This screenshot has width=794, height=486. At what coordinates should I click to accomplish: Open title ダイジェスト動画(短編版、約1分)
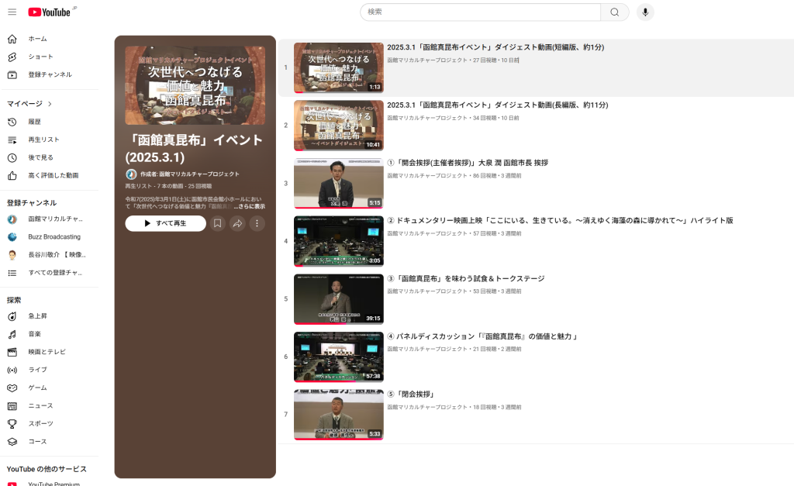[x=495, y=47]
